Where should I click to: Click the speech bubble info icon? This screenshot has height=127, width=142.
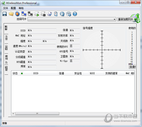(69, 14)
